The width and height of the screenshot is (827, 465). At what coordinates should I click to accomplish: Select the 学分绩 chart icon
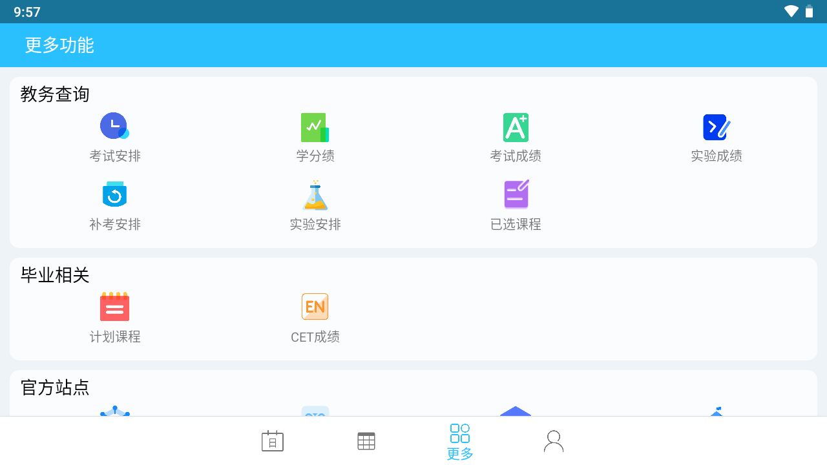315,125
